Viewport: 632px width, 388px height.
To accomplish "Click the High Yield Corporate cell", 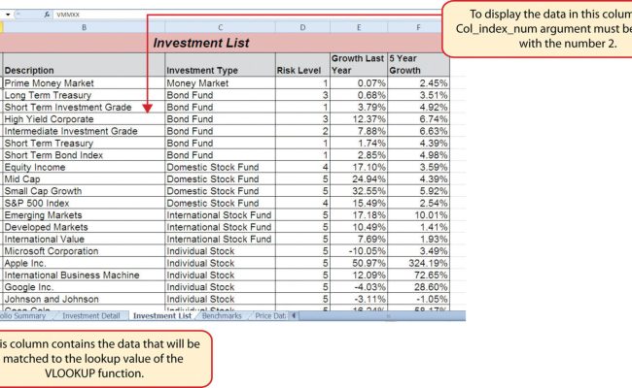I will 84,119.
